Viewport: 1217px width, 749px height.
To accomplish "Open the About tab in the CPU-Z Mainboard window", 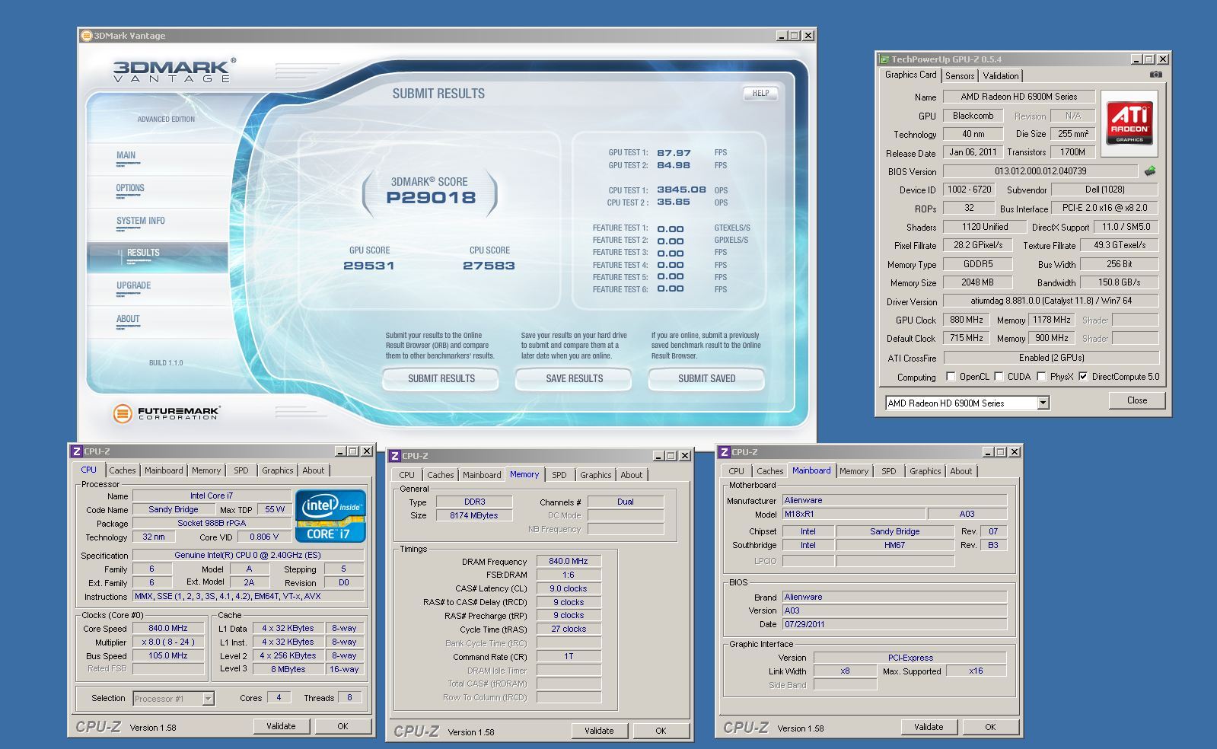I will (x=961, y=471).
